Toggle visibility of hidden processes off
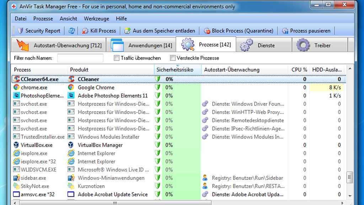The width and height of the screenshot is (364, 205). coord(172,58)
